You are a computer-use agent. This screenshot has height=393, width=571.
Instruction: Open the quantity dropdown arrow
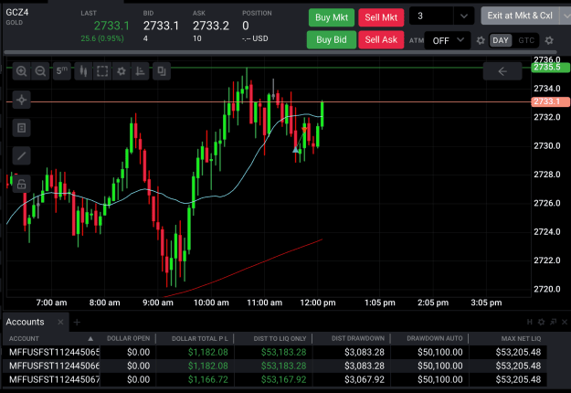[x=463, y=16]
